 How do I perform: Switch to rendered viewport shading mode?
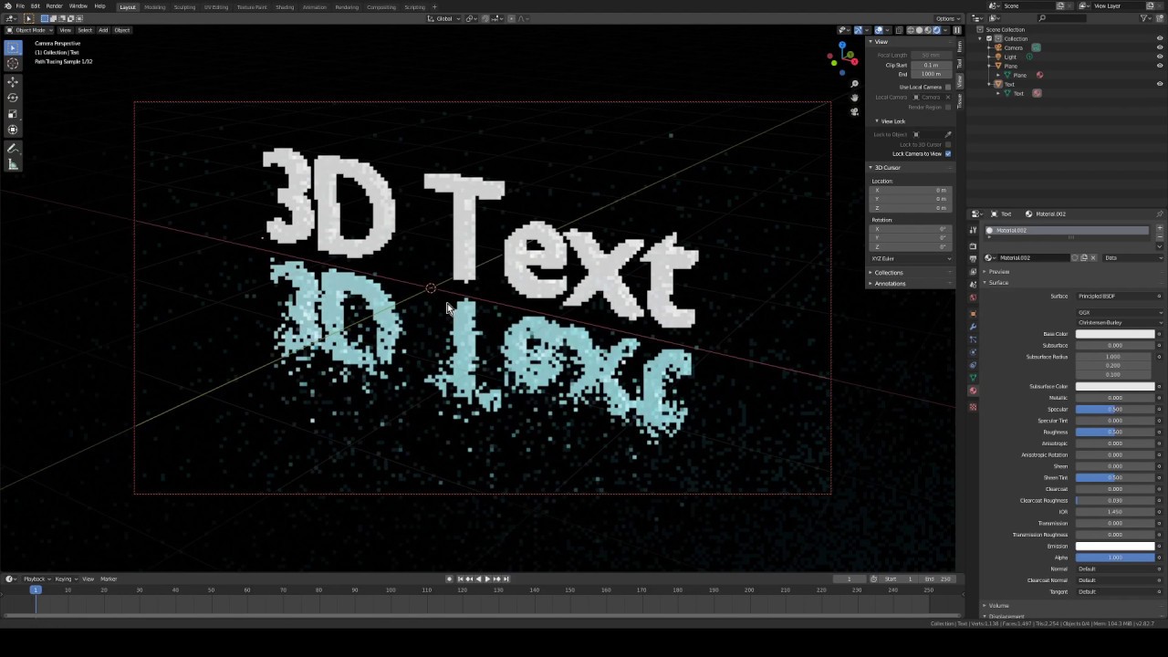pos(936,30)
